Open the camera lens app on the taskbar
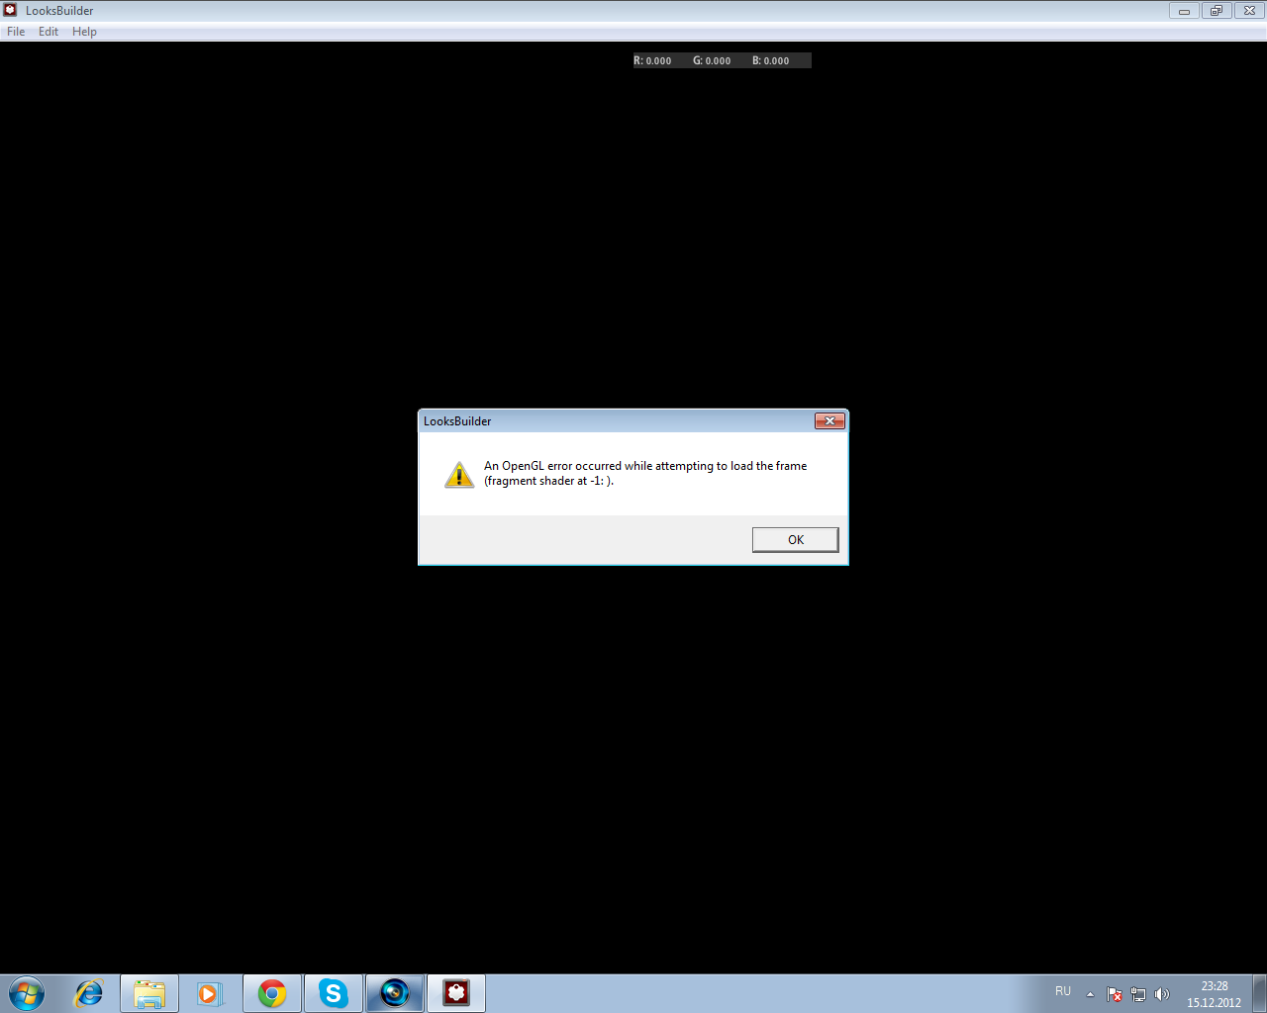Viewport: 1267px width, 1013px height. (x=395, y=993)
